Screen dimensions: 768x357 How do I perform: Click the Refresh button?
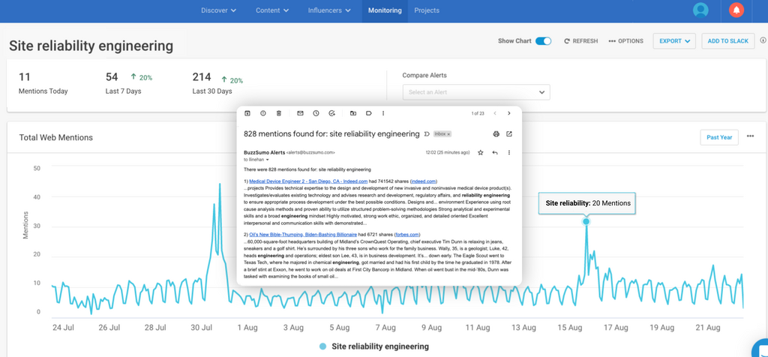tap(580, 41)
